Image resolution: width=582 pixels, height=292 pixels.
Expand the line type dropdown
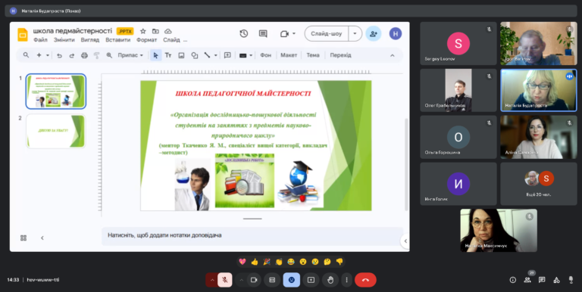(216, 55)
